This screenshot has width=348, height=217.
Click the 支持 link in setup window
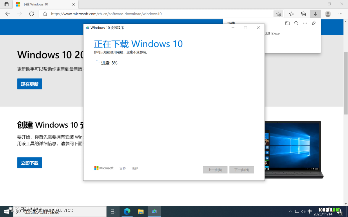click(123, 168)
